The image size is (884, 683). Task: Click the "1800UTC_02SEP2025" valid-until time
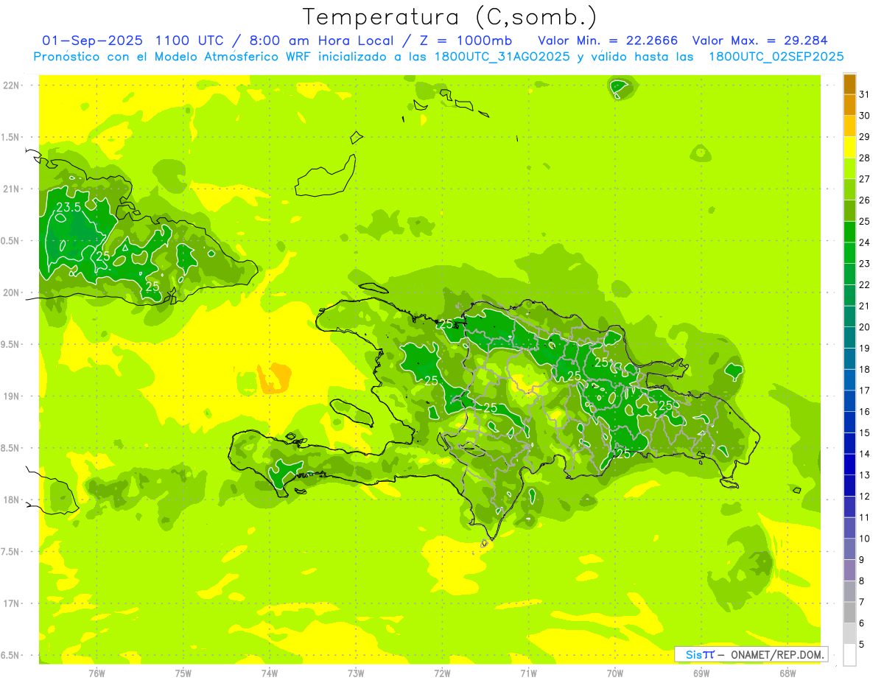coord(776,57)
